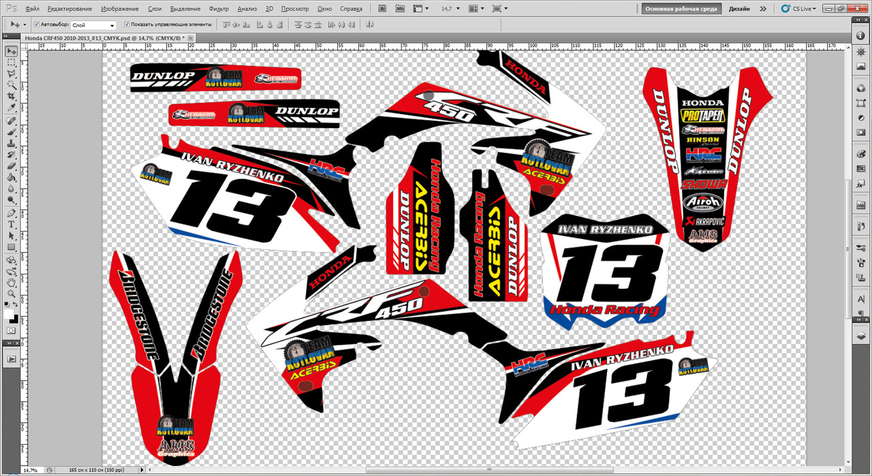Select the Paint Bucket tool
Image resolution: width=872 pixels, height=476 pixels.
pos(12,177)
